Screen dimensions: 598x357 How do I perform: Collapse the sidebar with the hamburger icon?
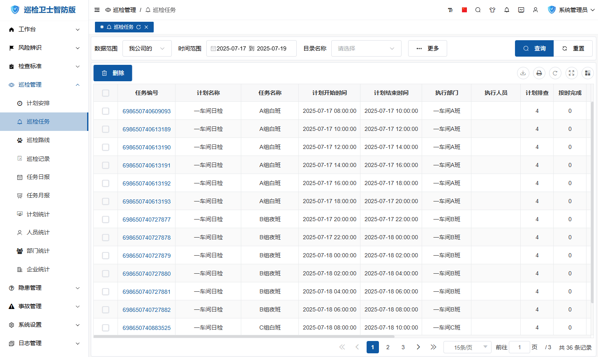97,10
